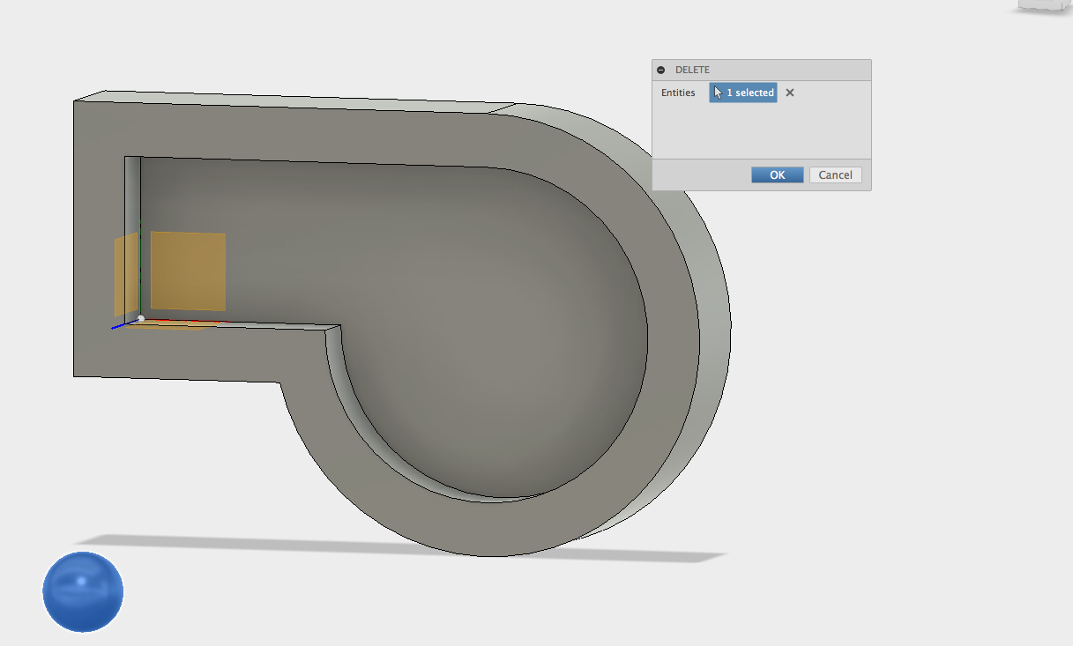Collapse the DELETE dialog using the minus icon
Viewport: 1073px width, 646px height.
(660, 70)
